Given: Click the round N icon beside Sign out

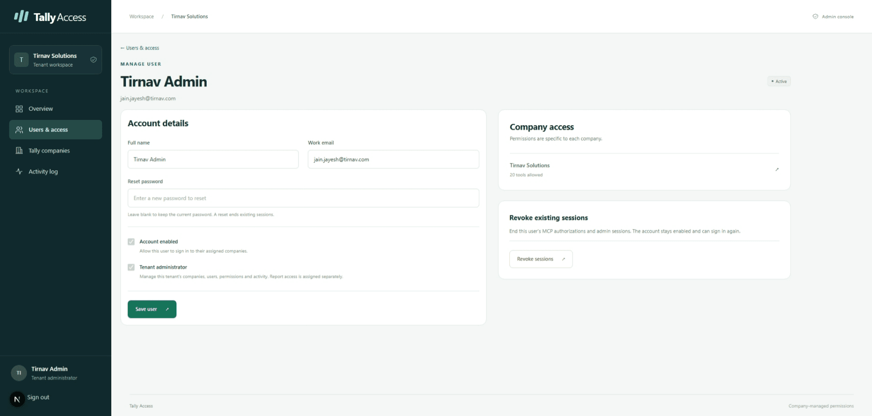Looking at the screenshot, I should pos(17,399).
